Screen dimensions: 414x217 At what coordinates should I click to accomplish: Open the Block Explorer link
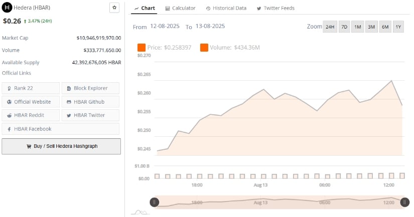click(x=90, y=88)
